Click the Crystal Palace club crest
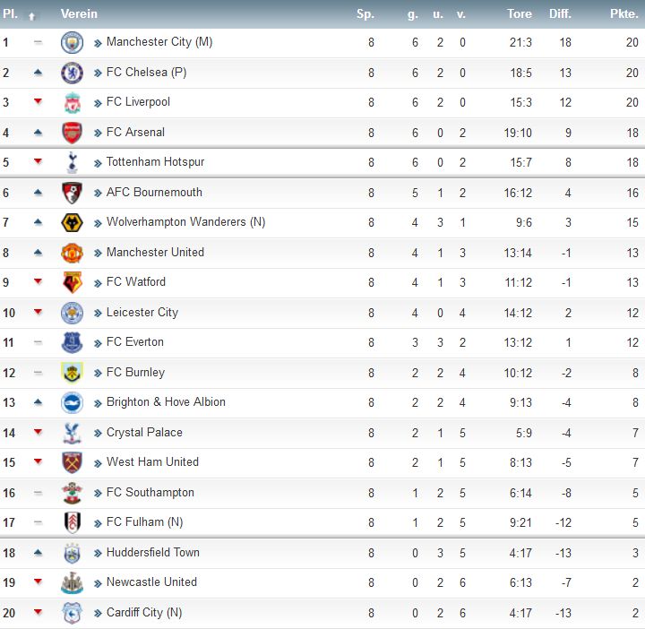Screen dimensions: 645x629 pyautogui.click(x=72, y=433)
